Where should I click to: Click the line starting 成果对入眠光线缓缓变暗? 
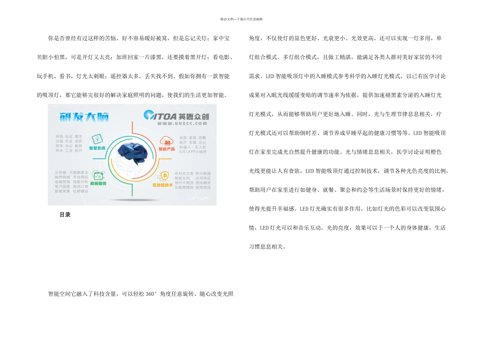(x=345, y=95)
